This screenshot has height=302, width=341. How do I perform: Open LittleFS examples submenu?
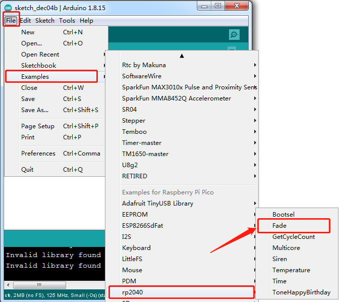pos(181,259)
